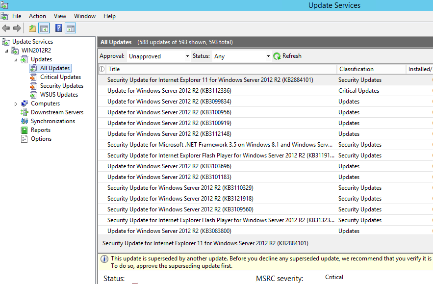This screenshot has height=284, width=433.
Task: Open the File menu
Action: [17, 16]
